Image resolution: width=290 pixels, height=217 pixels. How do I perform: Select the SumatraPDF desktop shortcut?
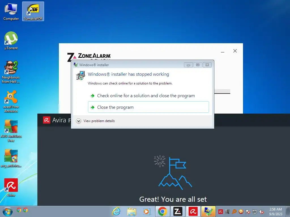pyautogui.click(x=33, y=11)
